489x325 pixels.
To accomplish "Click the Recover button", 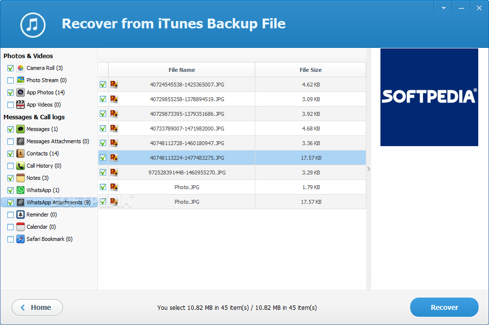I will coord(444,307).
